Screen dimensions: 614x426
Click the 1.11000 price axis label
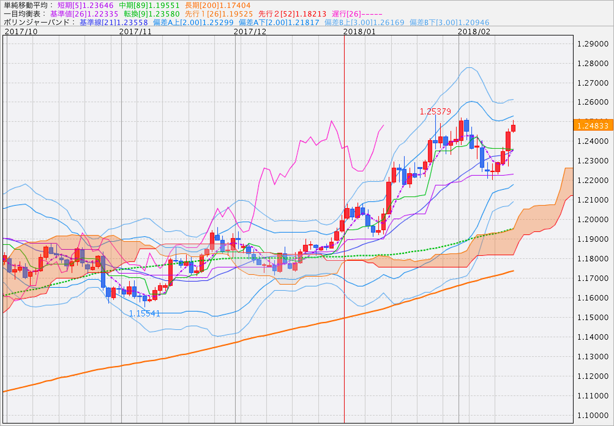coord(593,396)
